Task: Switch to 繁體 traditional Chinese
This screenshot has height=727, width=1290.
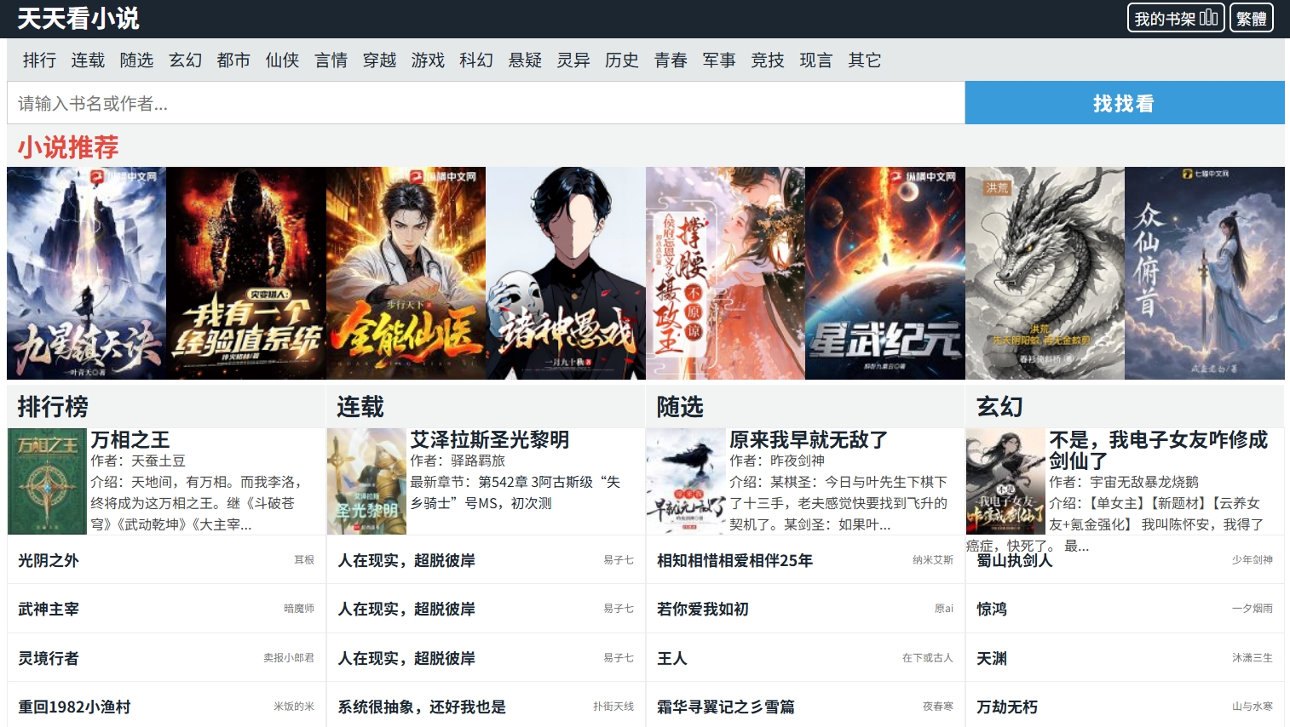Action: (x=1251, y=18)
